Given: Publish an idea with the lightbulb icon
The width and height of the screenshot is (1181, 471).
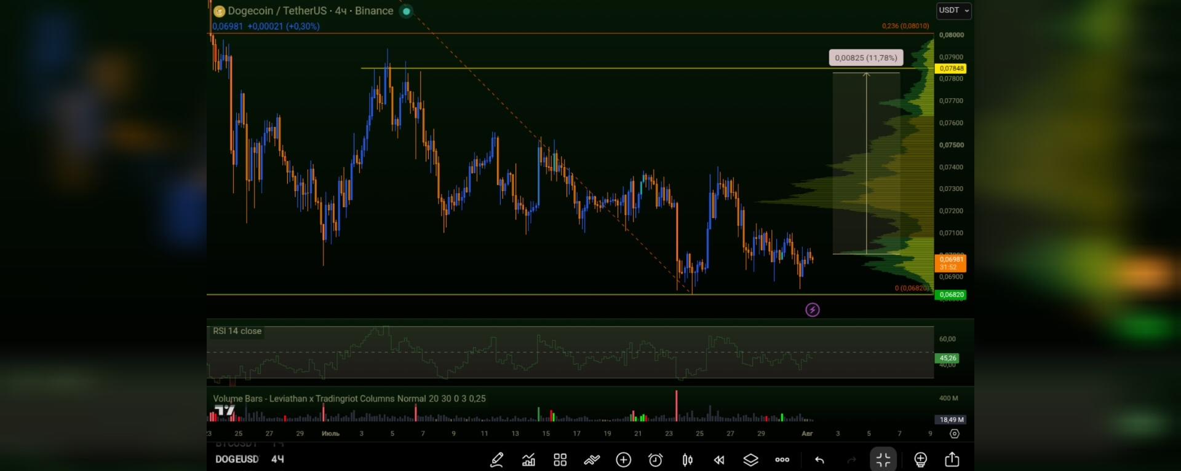Looking at the screenshot, I should pyautogui.click(x=921, y=459).
